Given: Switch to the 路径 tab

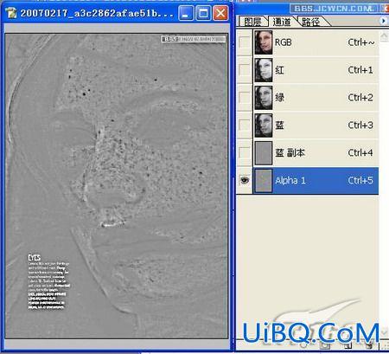Looking at the screenshot, I should pos(311,22).
